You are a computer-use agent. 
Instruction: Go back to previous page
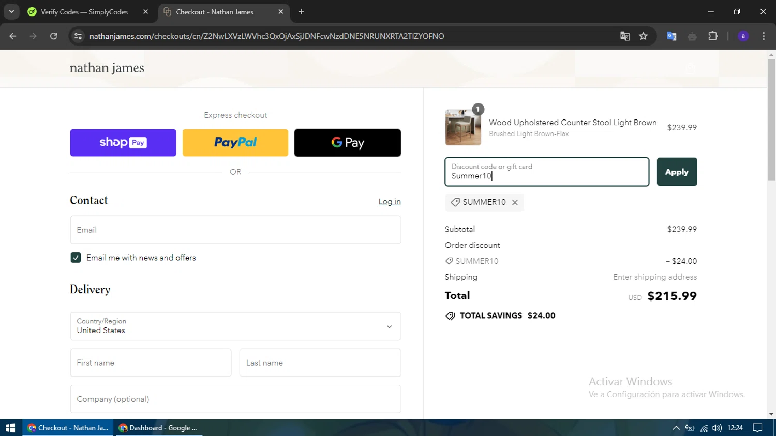click(x=13, y=36)
